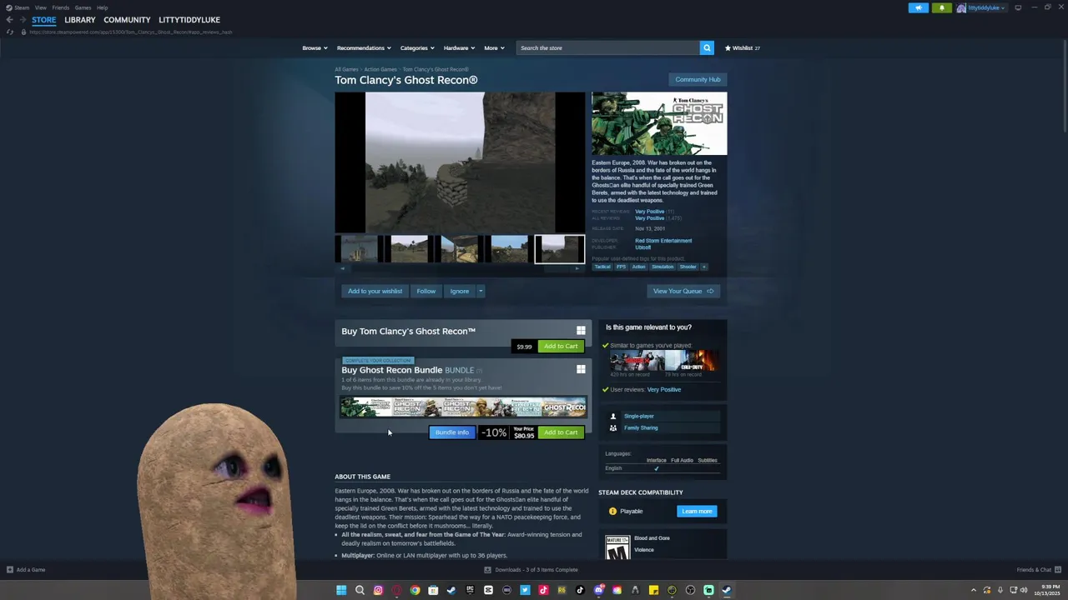Open Windows Start menu
Screen dimensions: 1068x600
[341, 590]
